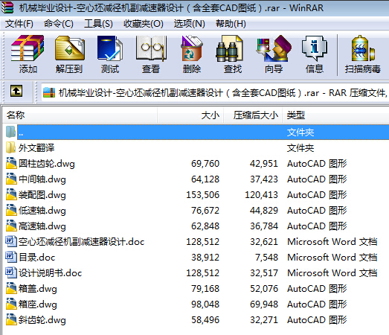
Task: Sort by the 大小 column header
Action: coord(190,115)
